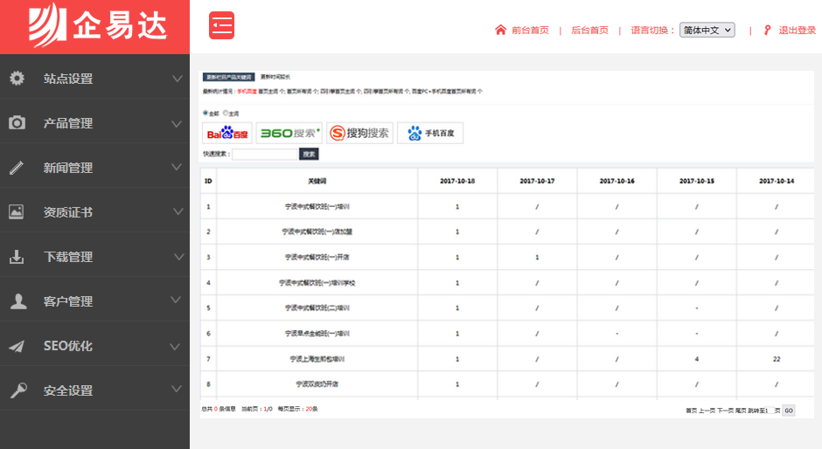Choose the 搜狗搜索 (Sogou) logo

click(x=359, y=133)
